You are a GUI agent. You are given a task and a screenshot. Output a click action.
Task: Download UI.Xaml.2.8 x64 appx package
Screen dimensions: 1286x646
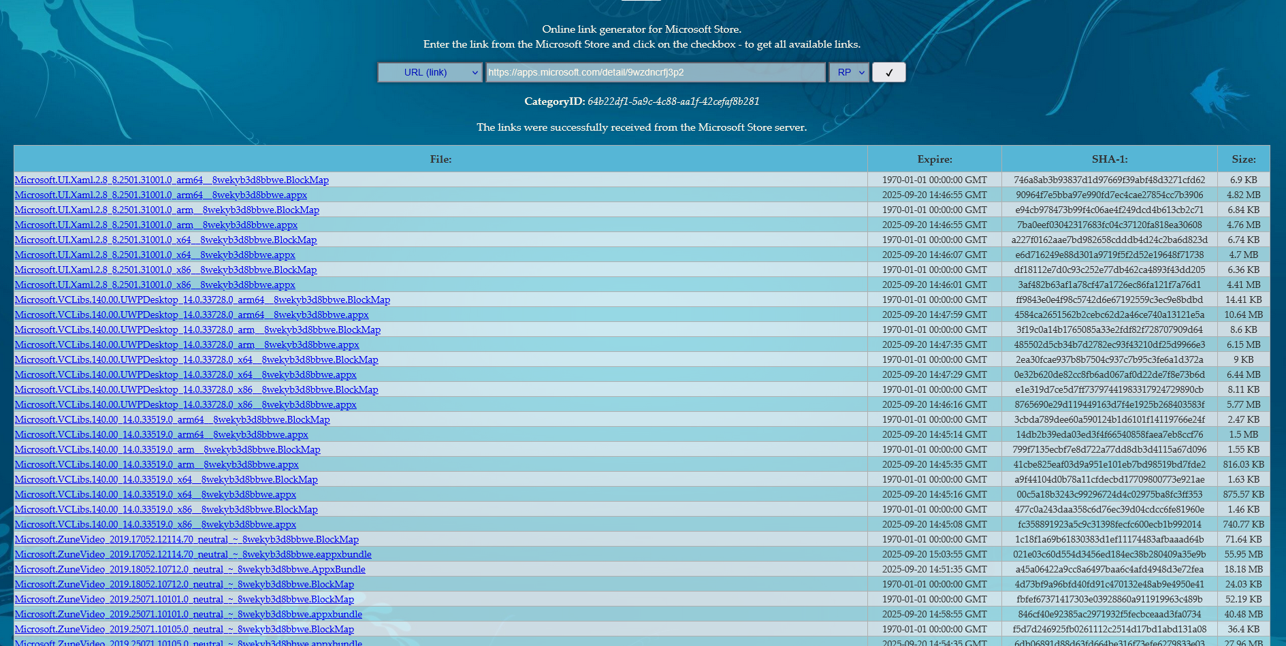pos(155,255)
